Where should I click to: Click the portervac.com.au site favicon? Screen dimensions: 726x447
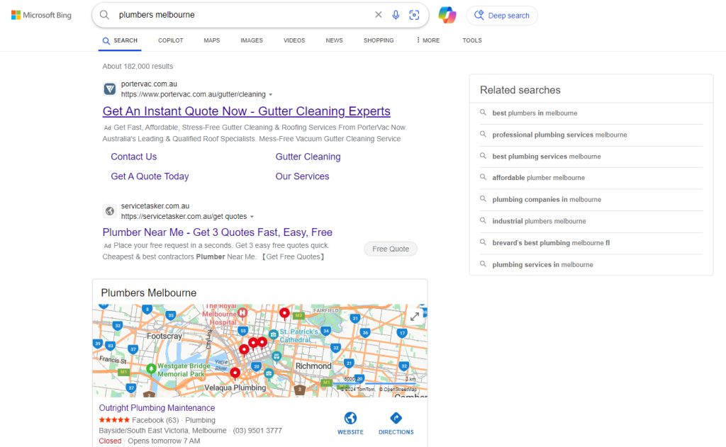tap(110, 89)
